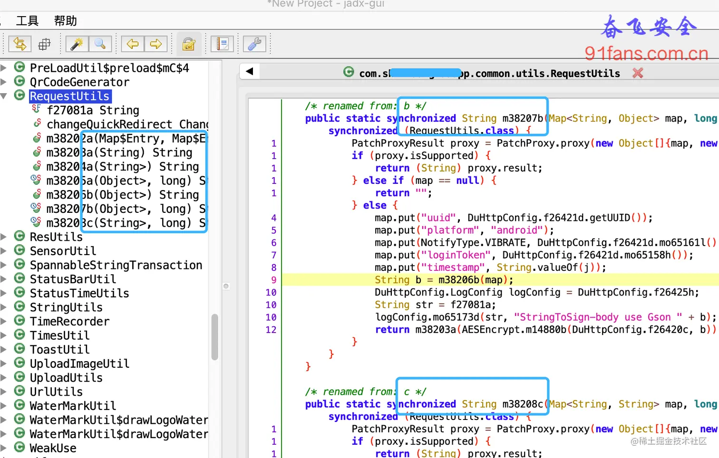Image resolution: width=719 pixels, height=458 pixels.
Task: Click the synchronized method icon beside m38208c
Action: [36, 222]
